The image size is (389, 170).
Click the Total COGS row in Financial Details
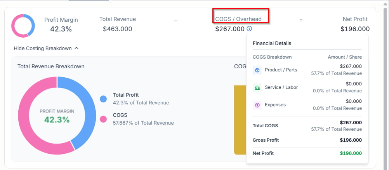point(307,126)
